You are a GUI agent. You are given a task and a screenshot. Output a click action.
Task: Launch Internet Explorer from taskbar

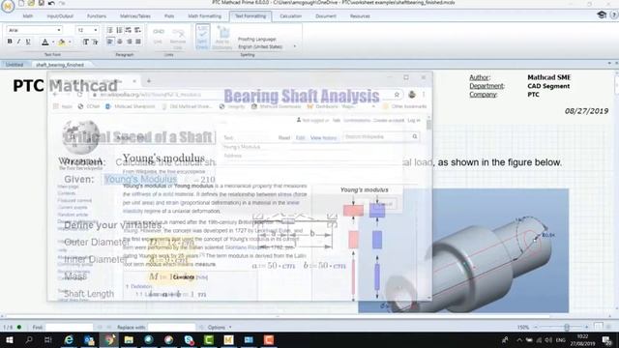pos(69,340)
